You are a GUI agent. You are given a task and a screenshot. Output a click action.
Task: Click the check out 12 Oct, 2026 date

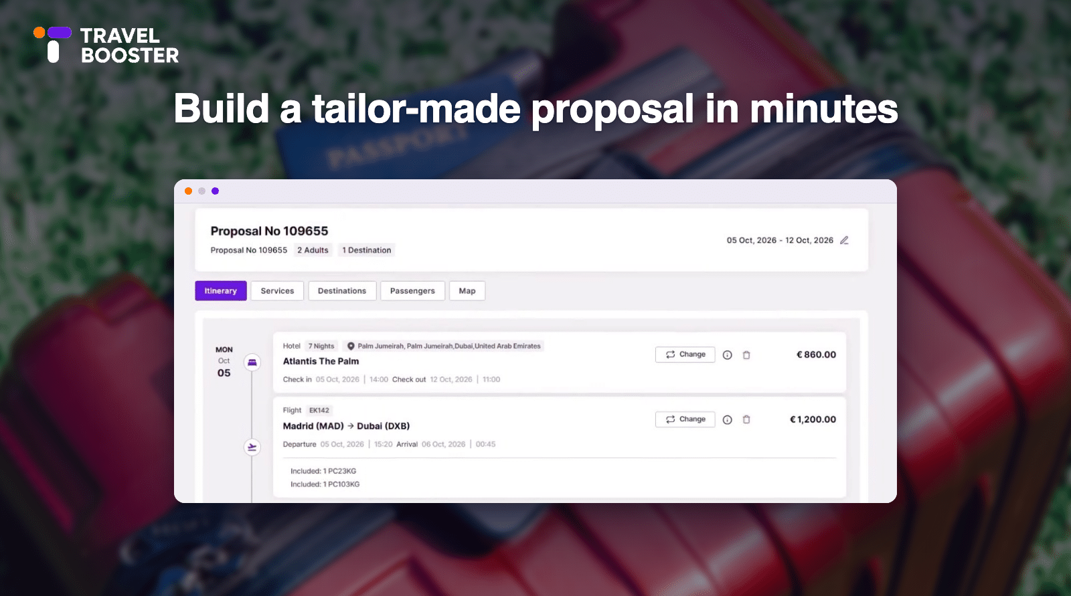point(451,380)
